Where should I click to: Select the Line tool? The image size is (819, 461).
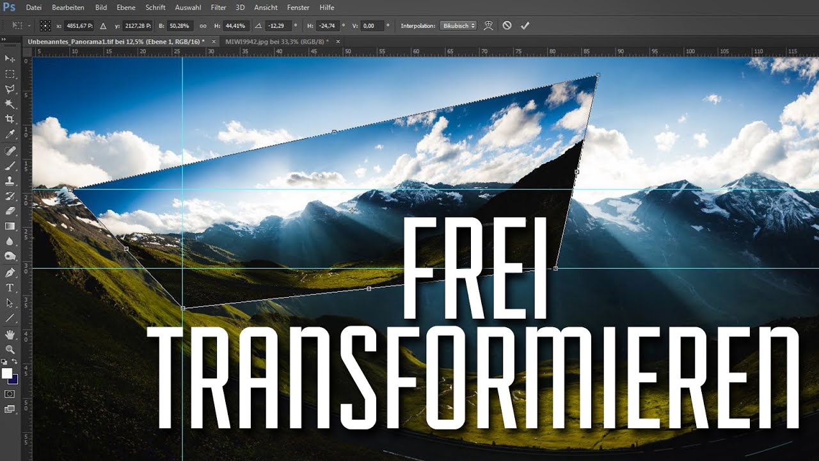(10, 318)
